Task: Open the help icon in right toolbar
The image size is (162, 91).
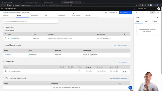Action: 158,12
